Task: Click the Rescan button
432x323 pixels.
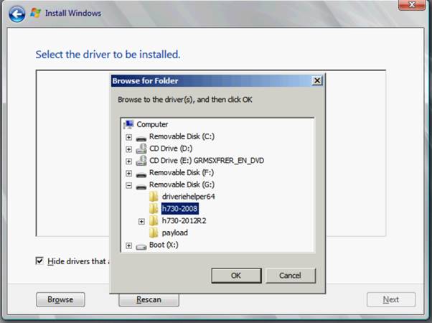Action: 149,299
